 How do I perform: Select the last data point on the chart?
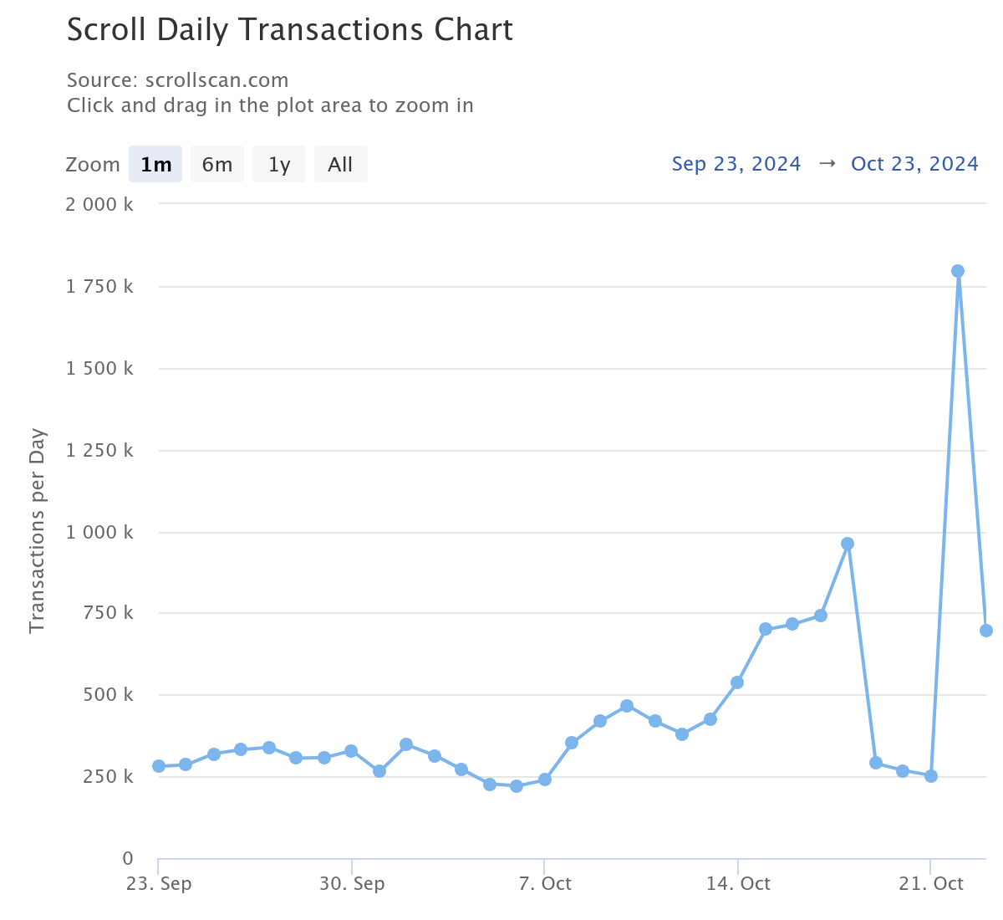point(985,629)
